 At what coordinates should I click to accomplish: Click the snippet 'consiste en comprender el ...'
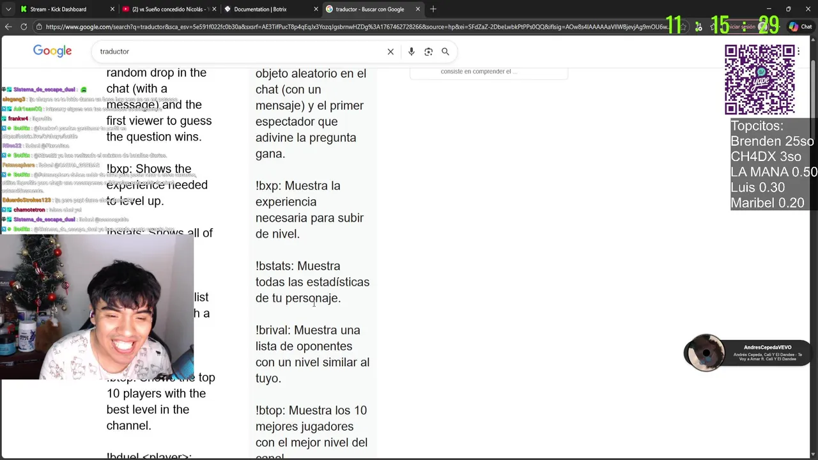pyautogui.click(x=479, y=72)
